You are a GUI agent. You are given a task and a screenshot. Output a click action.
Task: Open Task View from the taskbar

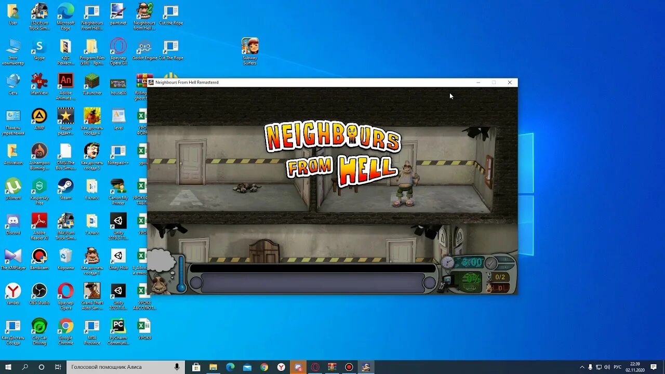point(58,367)
